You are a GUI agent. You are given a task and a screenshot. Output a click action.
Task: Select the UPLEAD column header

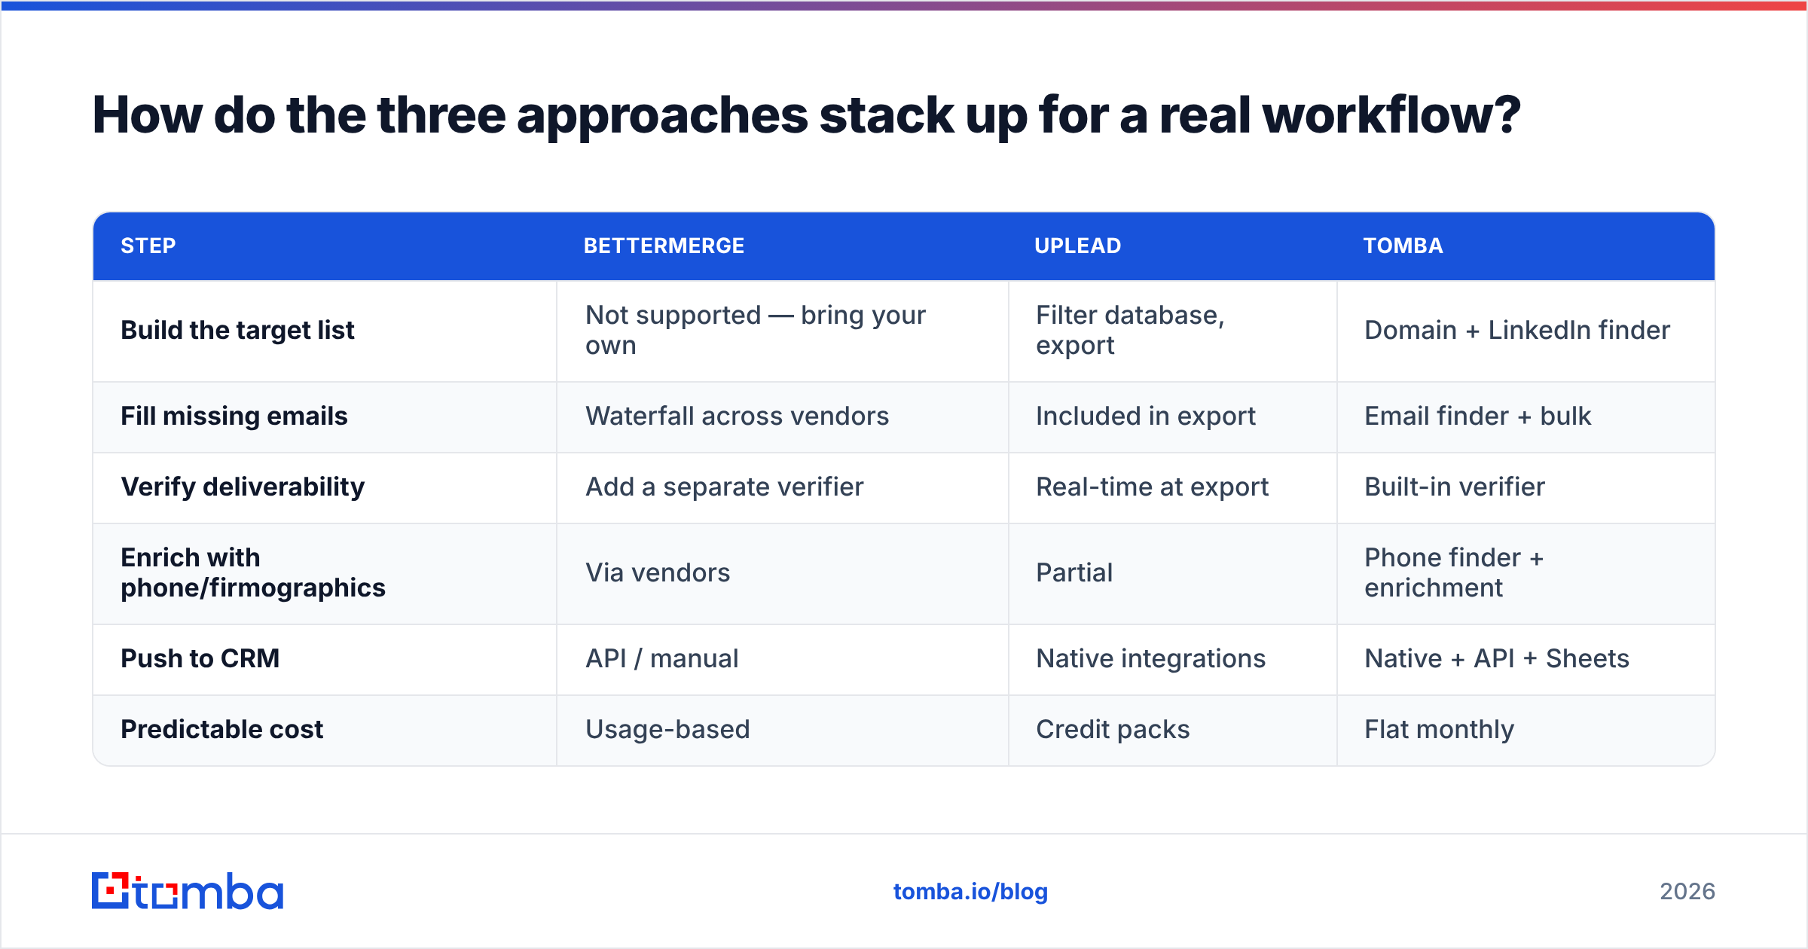(1077, 246)
